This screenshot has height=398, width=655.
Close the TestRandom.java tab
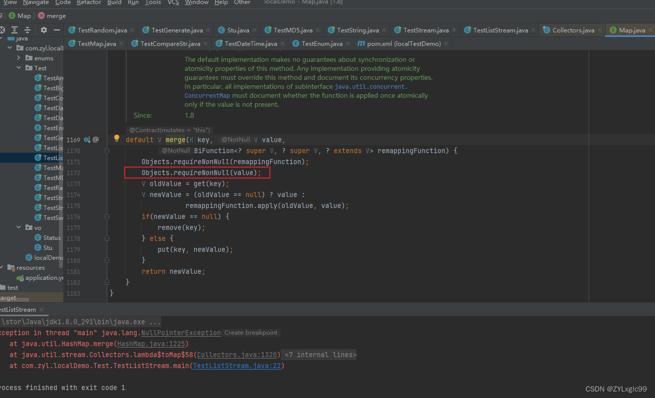tap(132, 30)
